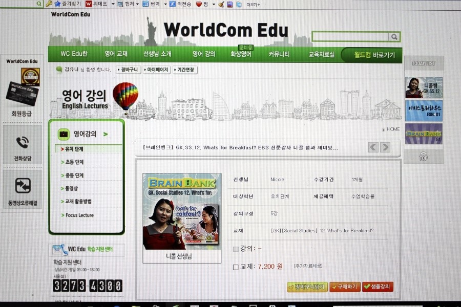Expand toolbar with 더보기+
This screenshot has height=307, width=461.
(x=253, y=5)
